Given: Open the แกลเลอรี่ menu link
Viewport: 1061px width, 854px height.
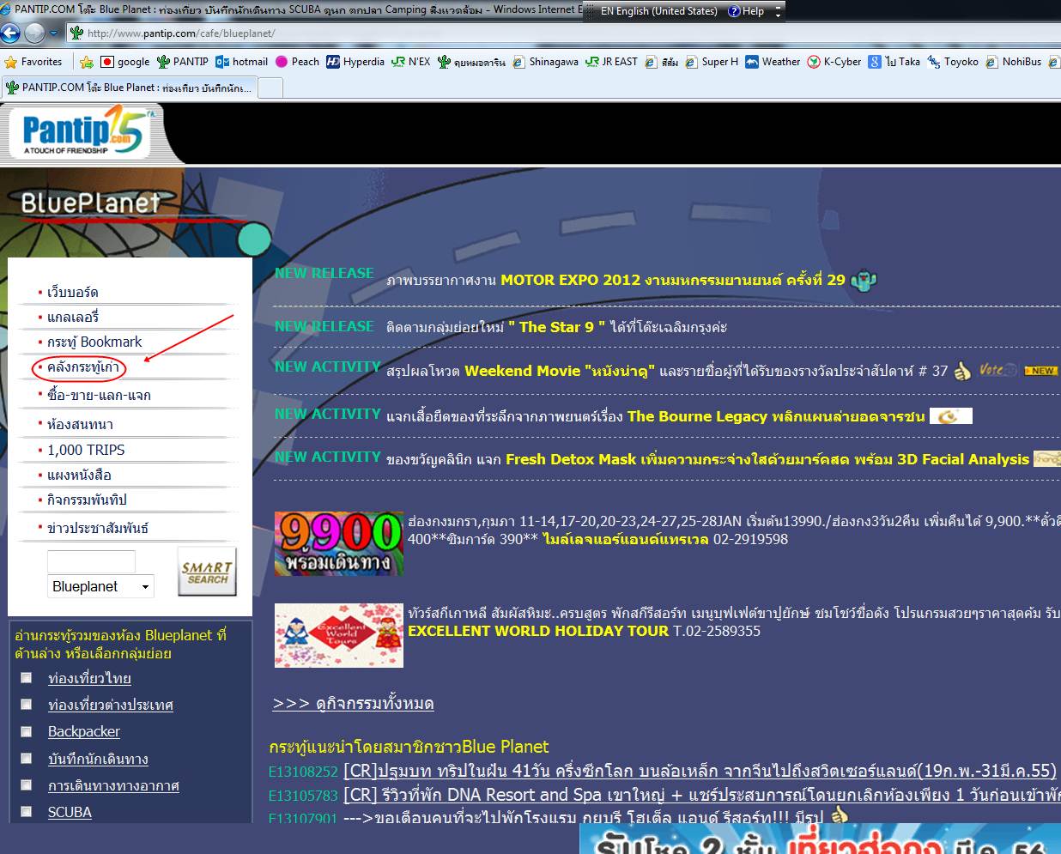Looking at the screenshot, I should click(x=73, y=317).
